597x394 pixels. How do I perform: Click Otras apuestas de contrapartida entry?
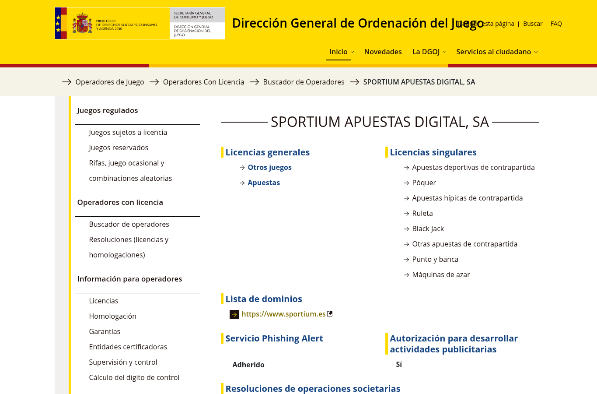(464, 244)
